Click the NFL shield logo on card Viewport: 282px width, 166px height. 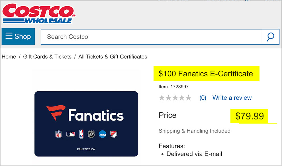pyautogui.click(x=59, y=134)
